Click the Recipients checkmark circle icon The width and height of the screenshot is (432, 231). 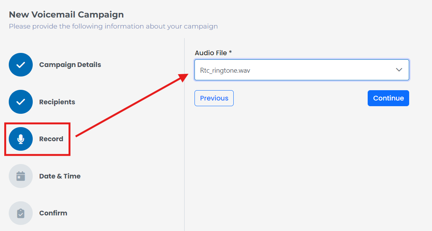21,102
